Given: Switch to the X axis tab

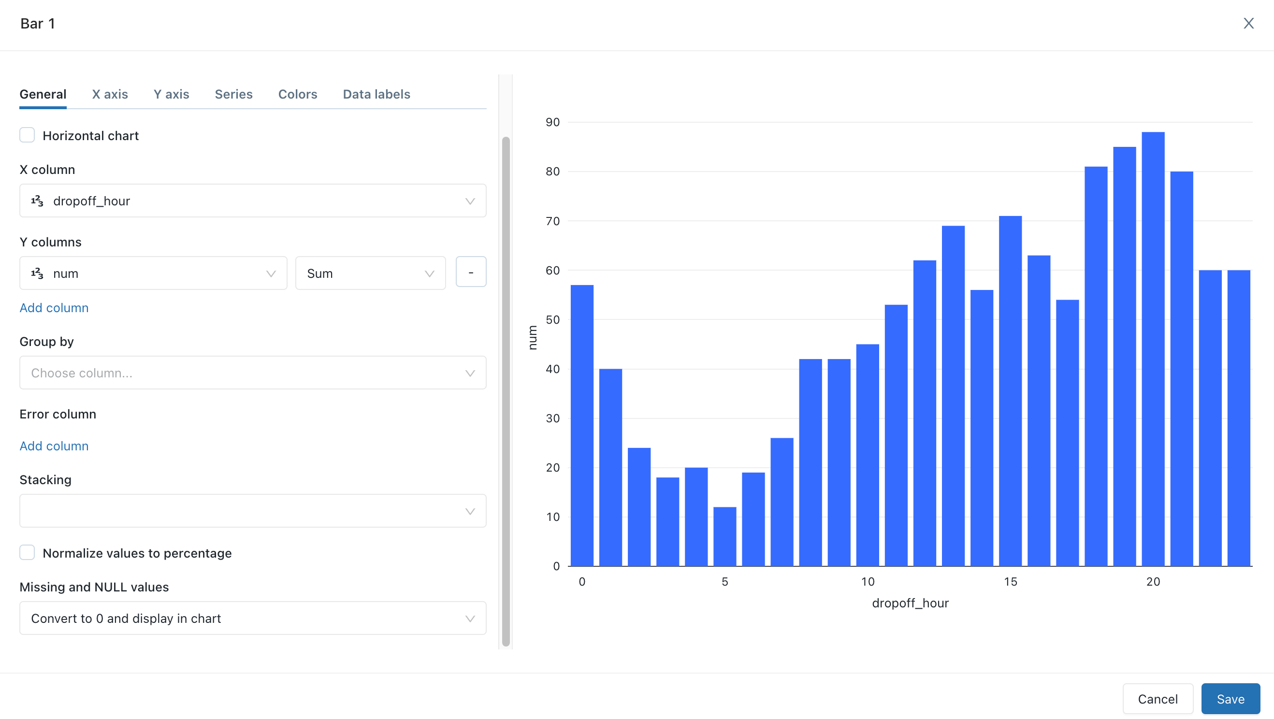Looking at the screenshot, I should tap(109, 94).
